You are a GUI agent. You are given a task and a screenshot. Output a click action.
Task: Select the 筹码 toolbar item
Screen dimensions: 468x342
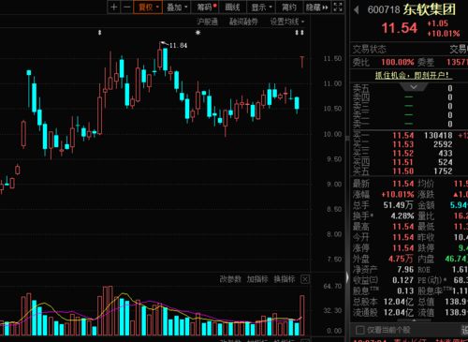[x=206, y=7]
